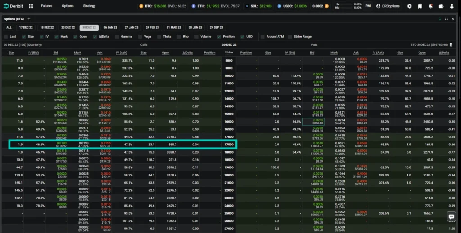Image resolution: width=461 pixels, height=233 pixels.
Task: Open the Futures dropdown menu
Action: tap(46, 6)
